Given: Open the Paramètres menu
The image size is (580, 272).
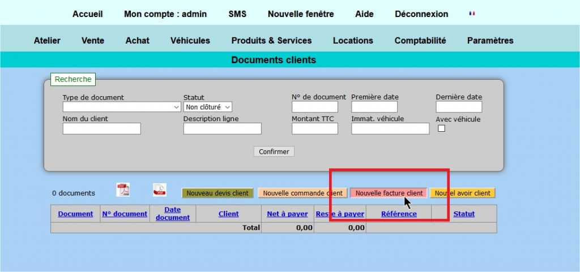Looking at the screenshot, I should pyautogui.click(x=490, y=41).
